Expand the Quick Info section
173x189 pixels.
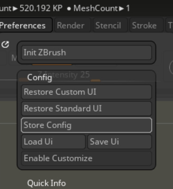(x=46, y=183)
